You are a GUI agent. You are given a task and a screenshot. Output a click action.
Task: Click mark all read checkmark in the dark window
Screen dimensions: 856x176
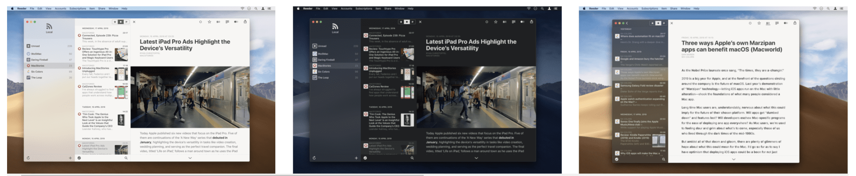coord(365,158)
